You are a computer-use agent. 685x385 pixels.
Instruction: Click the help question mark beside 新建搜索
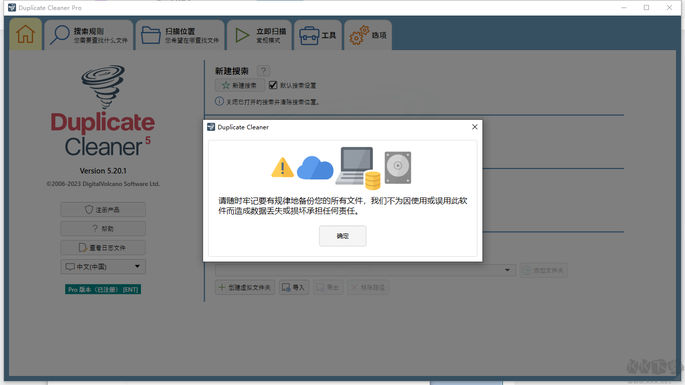(263, 71)
